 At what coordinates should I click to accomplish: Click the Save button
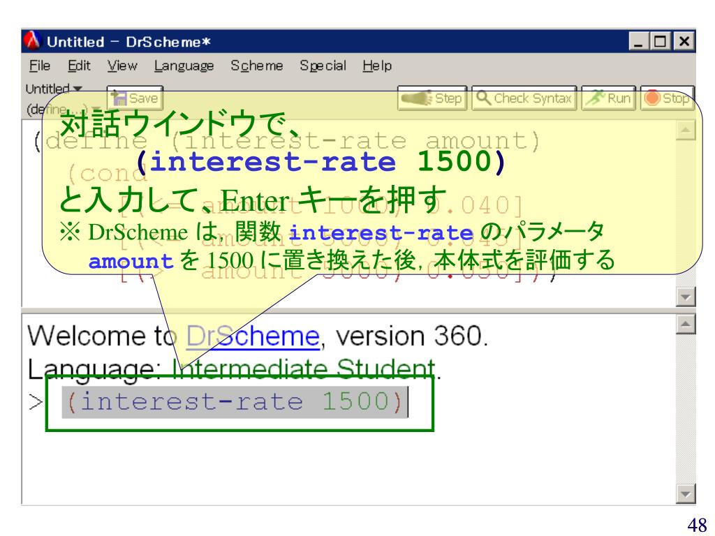135,98
